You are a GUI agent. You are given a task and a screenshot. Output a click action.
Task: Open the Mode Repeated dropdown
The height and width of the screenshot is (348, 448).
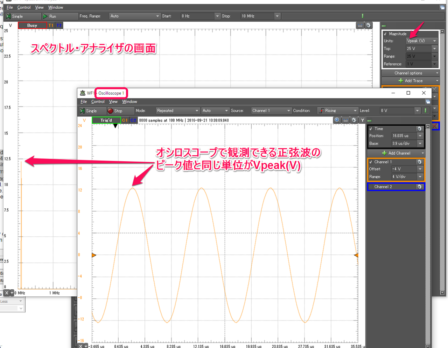click(177, 111)
